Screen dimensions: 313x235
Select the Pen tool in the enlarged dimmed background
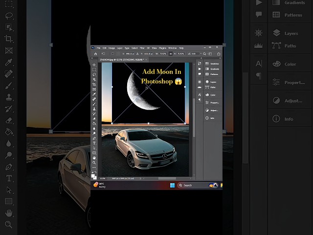9,166
